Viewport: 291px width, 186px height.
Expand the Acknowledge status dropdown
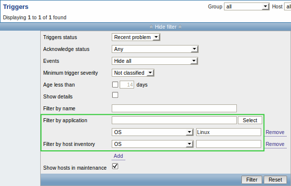(x=155, y=49)
